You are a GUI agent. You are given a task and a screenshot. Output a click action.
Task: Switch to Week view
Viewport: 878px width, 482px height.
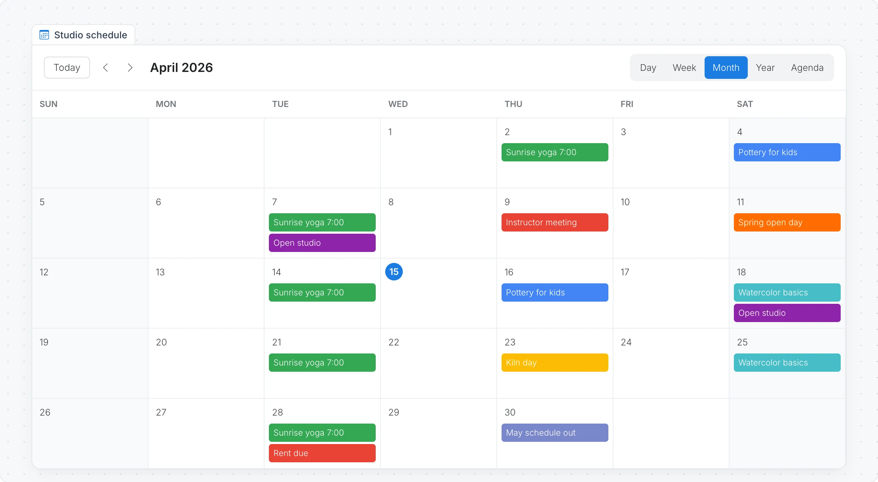click(684, 68)
